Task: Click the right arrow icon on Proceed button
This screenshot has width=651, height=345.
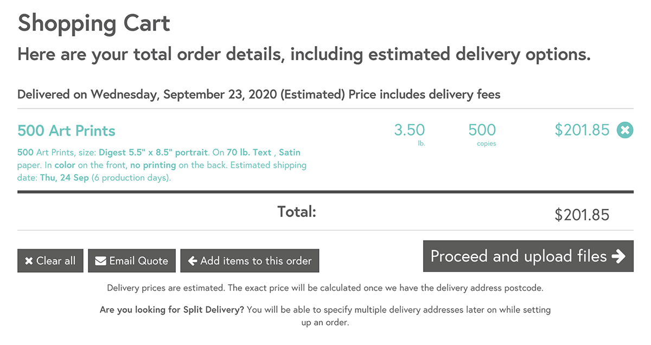Action: click(618, 256)
